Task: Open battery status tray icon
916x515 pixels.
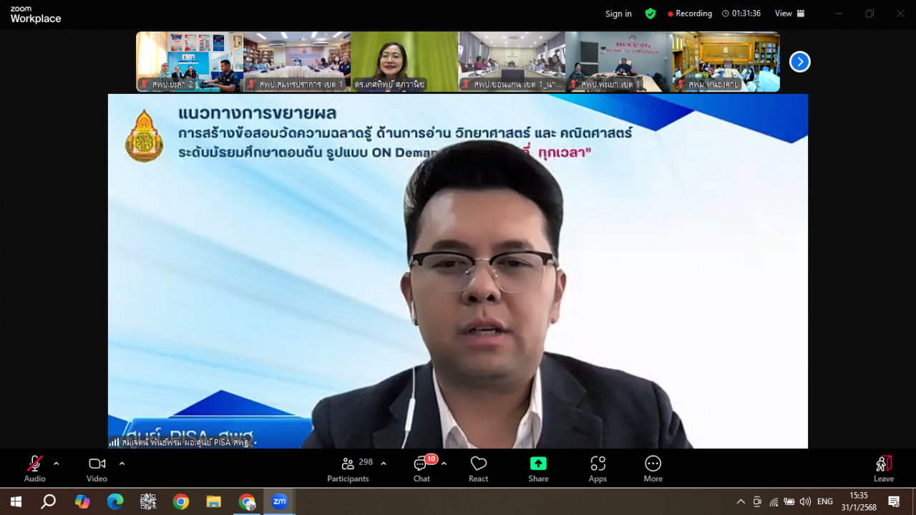Action: tap(789, 501)
